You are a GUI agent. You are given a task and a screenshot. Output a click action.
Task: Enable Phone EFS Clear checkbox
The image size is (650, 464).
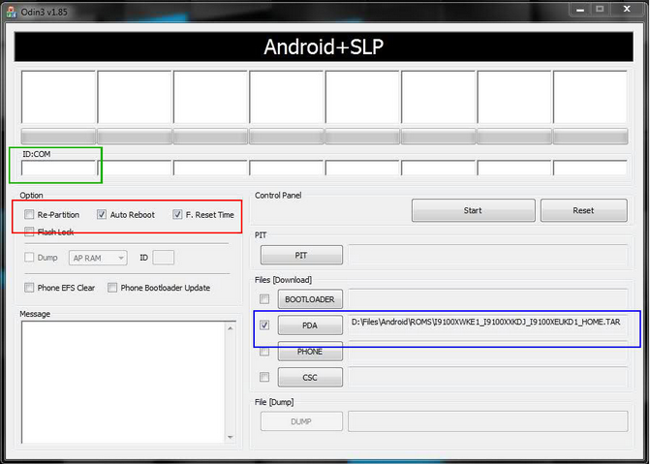point(29,288)
